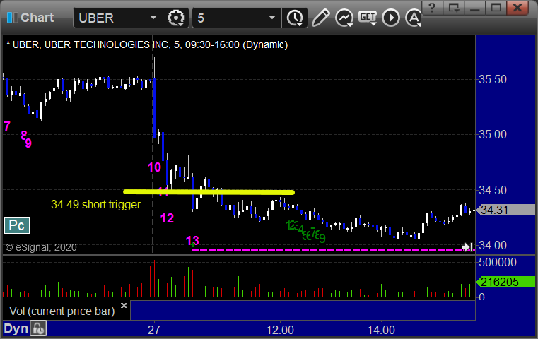Click the 34.00 price axis label
The width and height of the screenshot is (538, 339).
tap(492, 246)
